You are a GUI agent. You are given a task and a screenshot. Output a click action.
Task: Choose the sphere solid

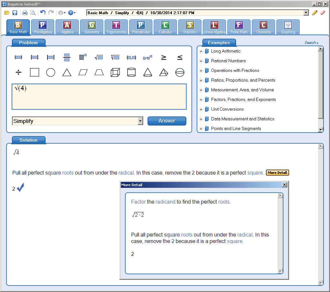(180, 72)
